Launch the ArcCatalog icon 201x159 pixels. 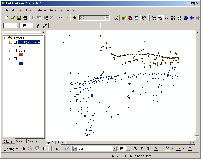[x=124, y=18]
